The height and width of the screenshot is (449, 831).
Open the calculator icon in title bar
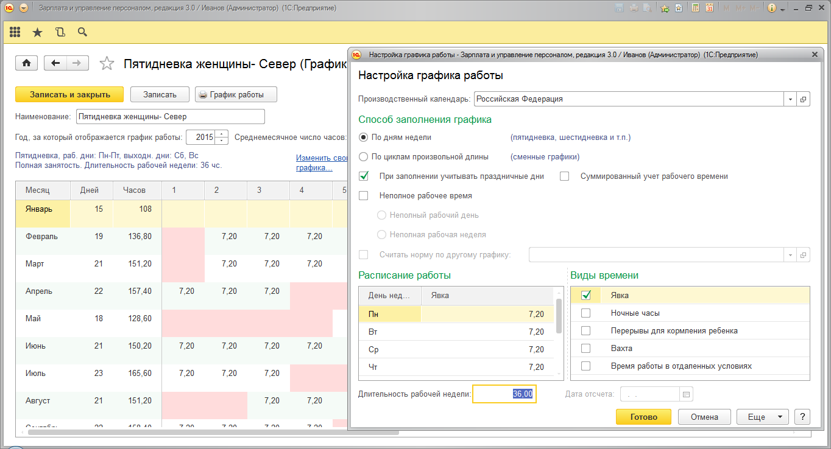[695, 9]
